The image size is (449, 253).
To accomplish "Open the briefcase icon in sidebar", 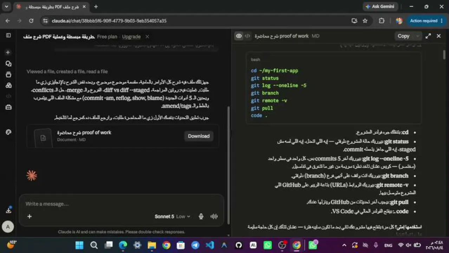I will pos(8,107).
